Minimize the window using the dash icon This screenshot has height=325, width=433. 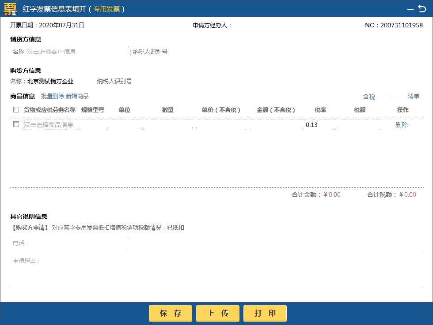point(410,9)
